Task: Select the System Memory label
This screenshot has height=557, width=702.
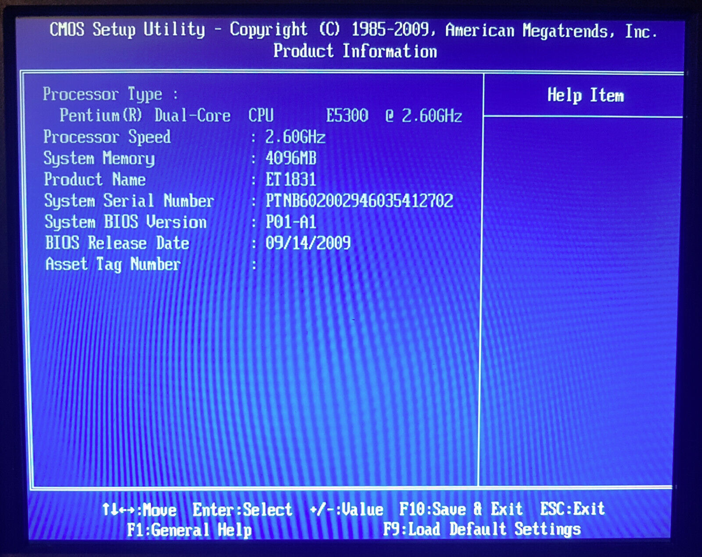Action: click(99, 158)
